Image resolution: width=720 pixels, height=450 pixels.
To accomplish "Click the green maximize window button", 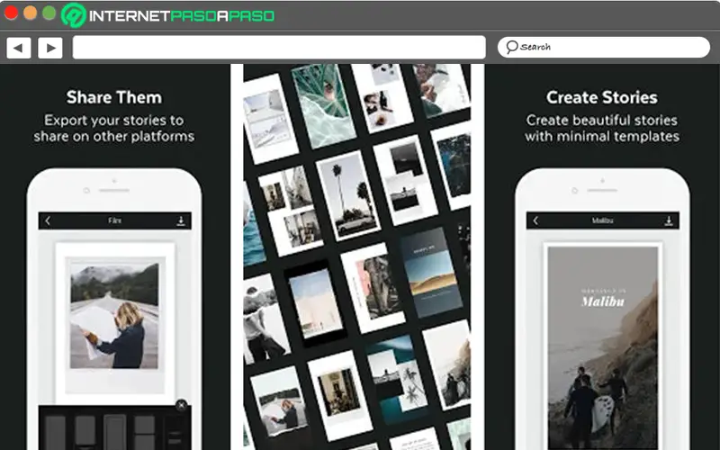I will pos(49,13).
